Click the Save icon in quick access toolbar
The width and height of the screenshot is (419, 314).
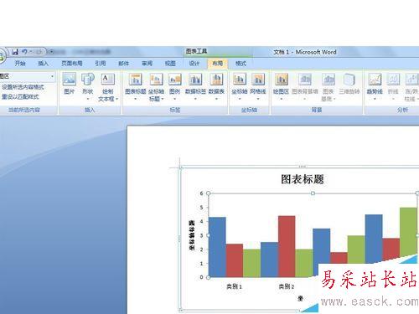pos(15,52)
